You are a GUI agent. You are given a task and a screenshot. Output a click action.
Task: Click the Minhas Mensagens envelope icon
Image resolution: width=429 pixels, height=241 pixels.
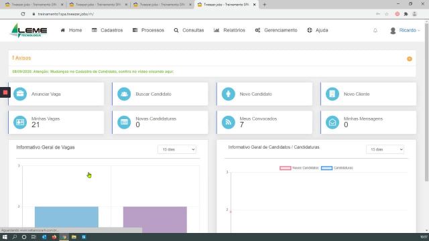pos(332,122)
